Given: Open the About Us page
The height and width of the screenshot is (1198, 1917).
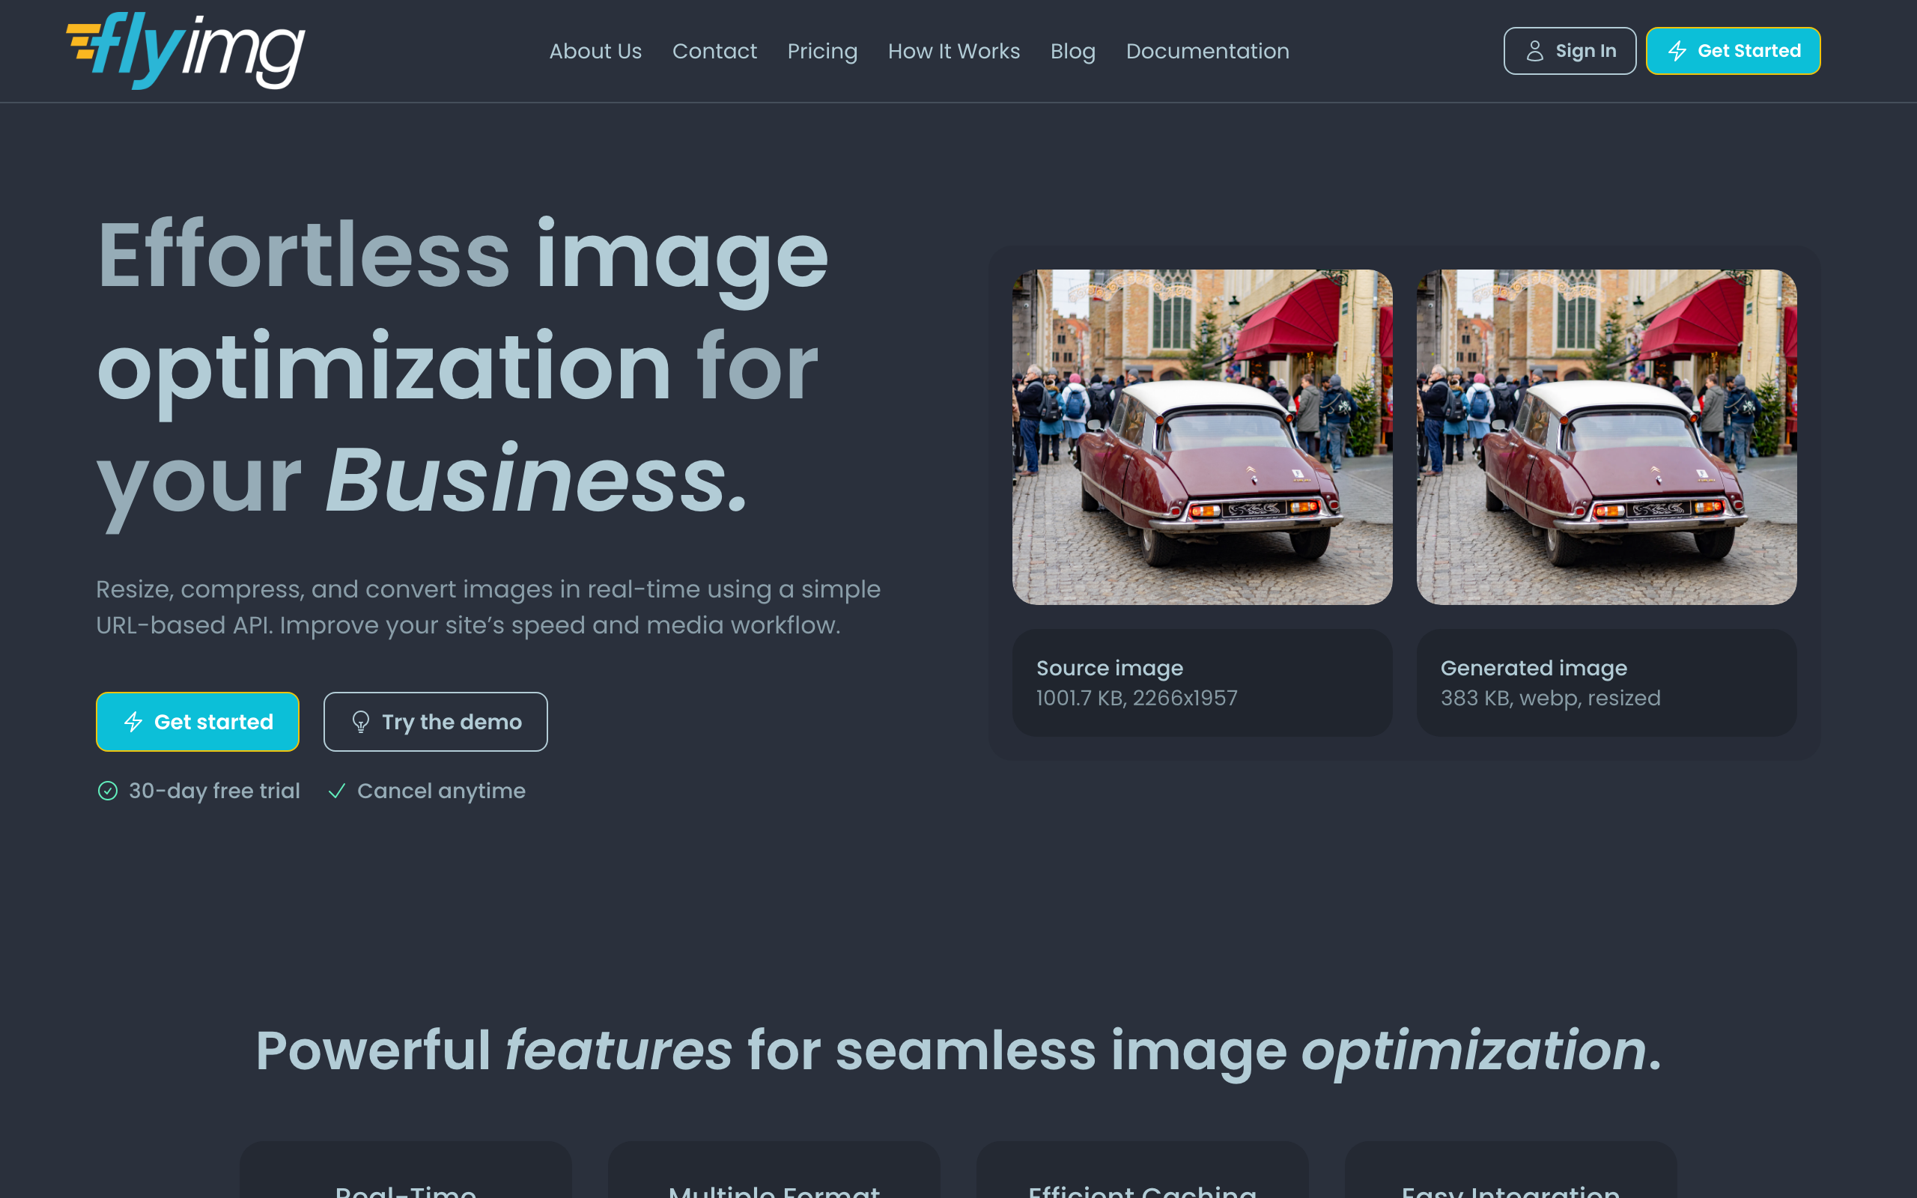Looking at the screenshot, I should pyautogui.click(x=595, y=51).
